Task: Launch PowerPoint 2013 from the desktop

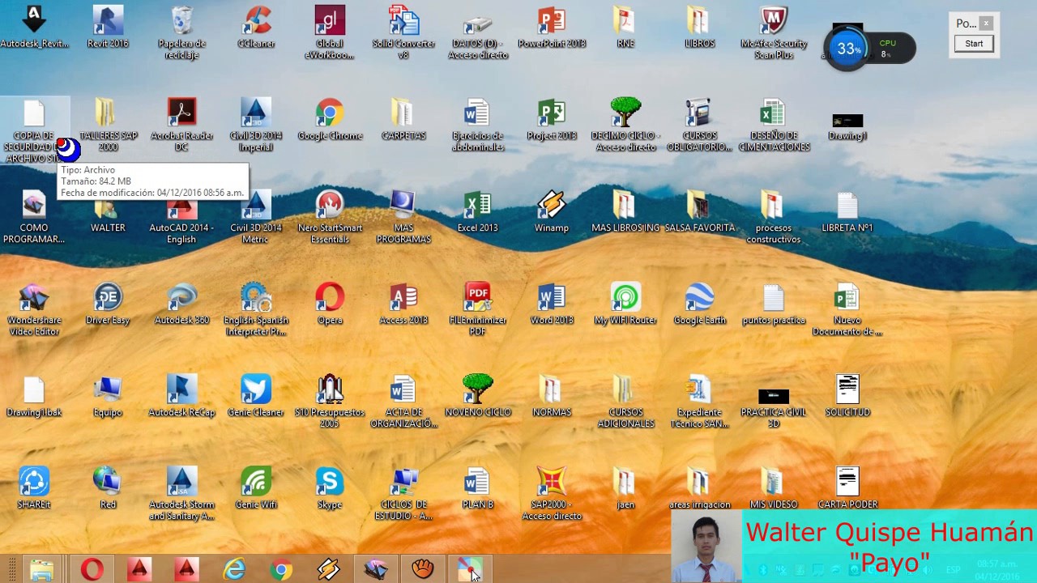Action: (552, 27)
